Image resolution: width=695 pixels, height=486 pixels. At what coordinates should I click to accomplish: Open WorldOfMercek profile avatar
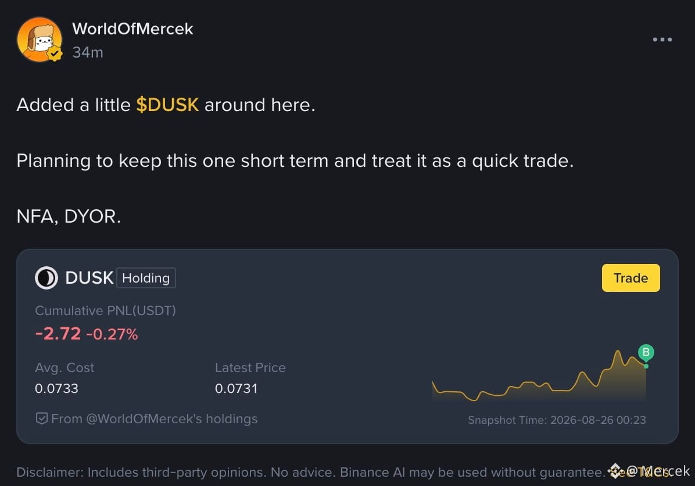click(x=40, y=40)
